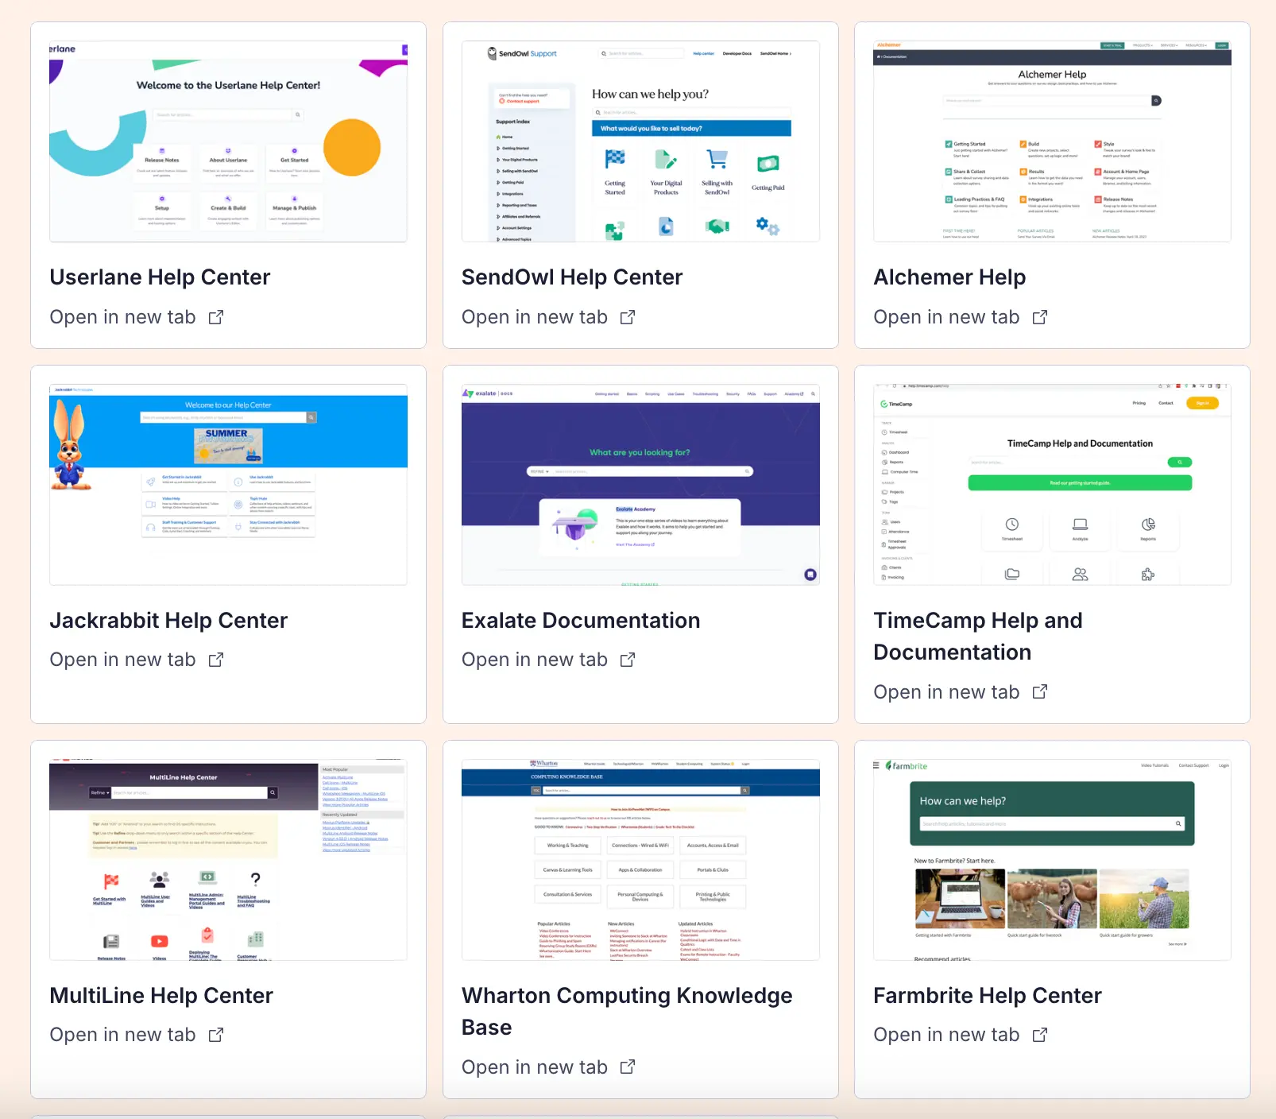Select the 'TimeCamp Help and Documentation' heading
1276x1119 pixels.
978,637
